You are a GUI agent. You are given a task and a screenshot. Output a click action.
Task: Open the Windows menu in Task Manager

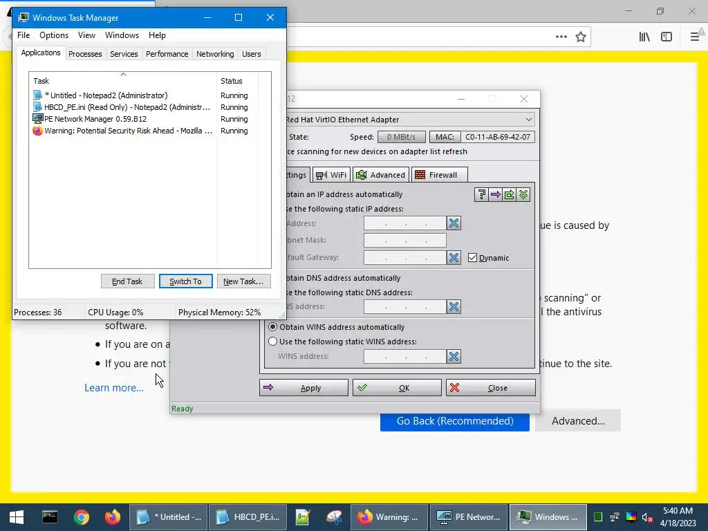coord(122,35)
